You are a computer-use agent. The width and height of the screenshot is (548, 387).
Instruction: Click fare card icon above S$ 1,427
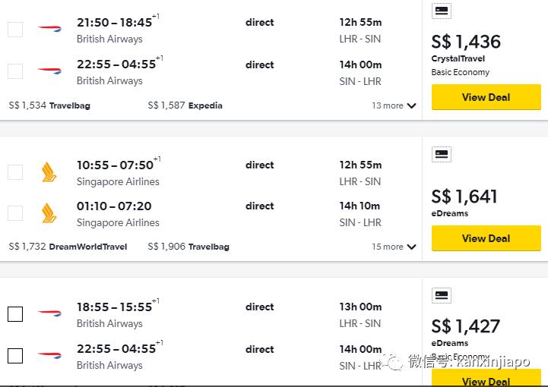click(441, 296)
